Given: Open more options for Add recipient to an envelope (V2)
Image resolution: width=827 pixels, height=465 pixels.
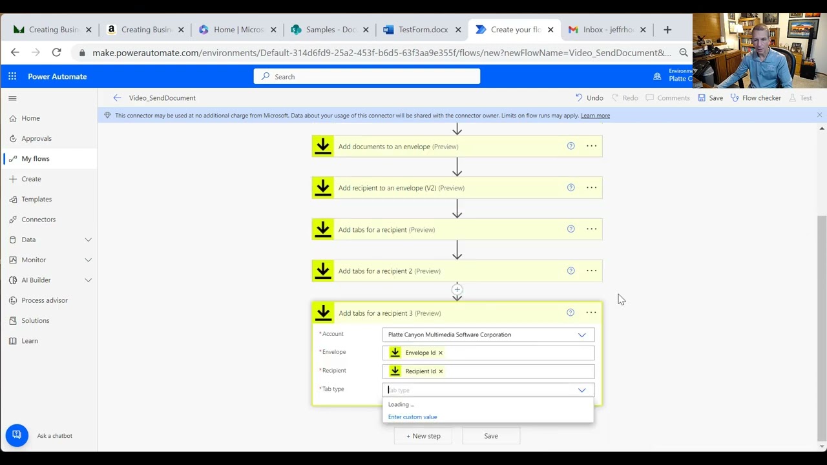Looking at the screenshot, I should tap(591, 187).
